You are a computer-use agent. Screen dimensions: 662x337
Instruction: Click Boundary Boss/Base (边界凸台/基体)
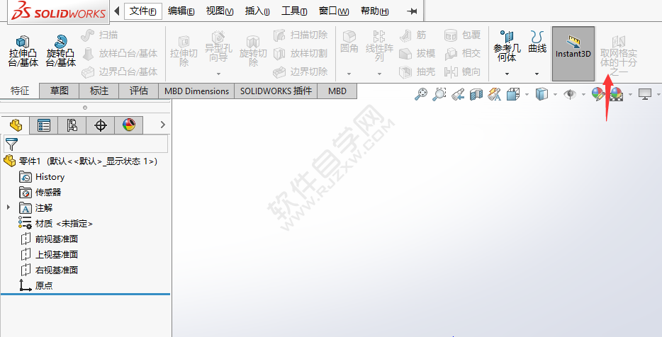coord(120,72)
